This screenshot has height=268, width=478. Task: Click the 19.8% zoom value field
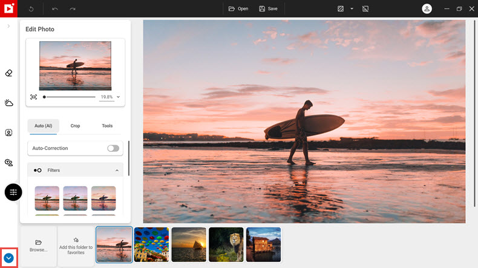click(106, 97)
